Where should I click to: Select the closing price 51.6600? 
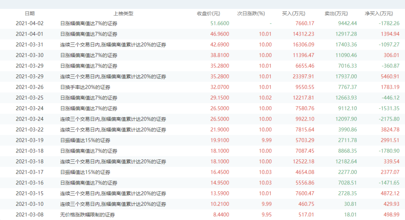tap(220, 23)
